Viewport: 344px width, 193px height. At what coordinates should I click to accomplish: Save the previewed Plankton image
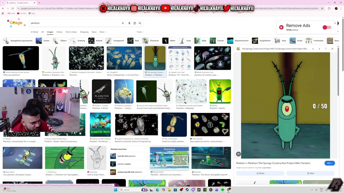point(310,173)
